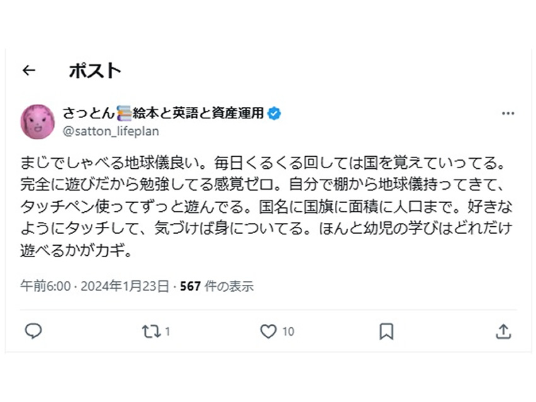Open the more options menu on the post
The height and width of the screenshot is (402, 536).
pyautogui.click(x=508, y=113)
